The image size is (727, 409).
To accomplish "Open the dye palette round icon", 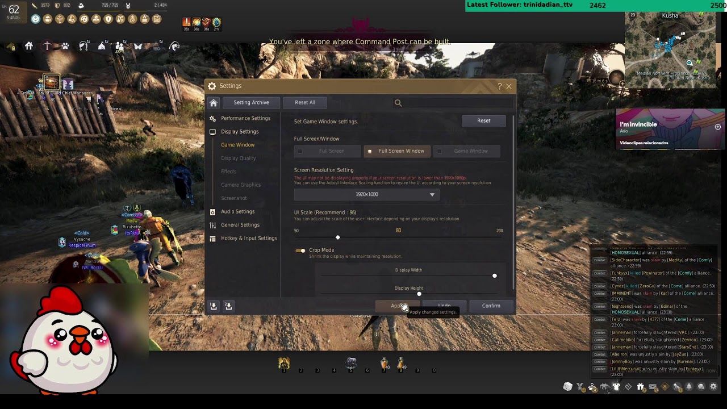I will pos(84,19).
